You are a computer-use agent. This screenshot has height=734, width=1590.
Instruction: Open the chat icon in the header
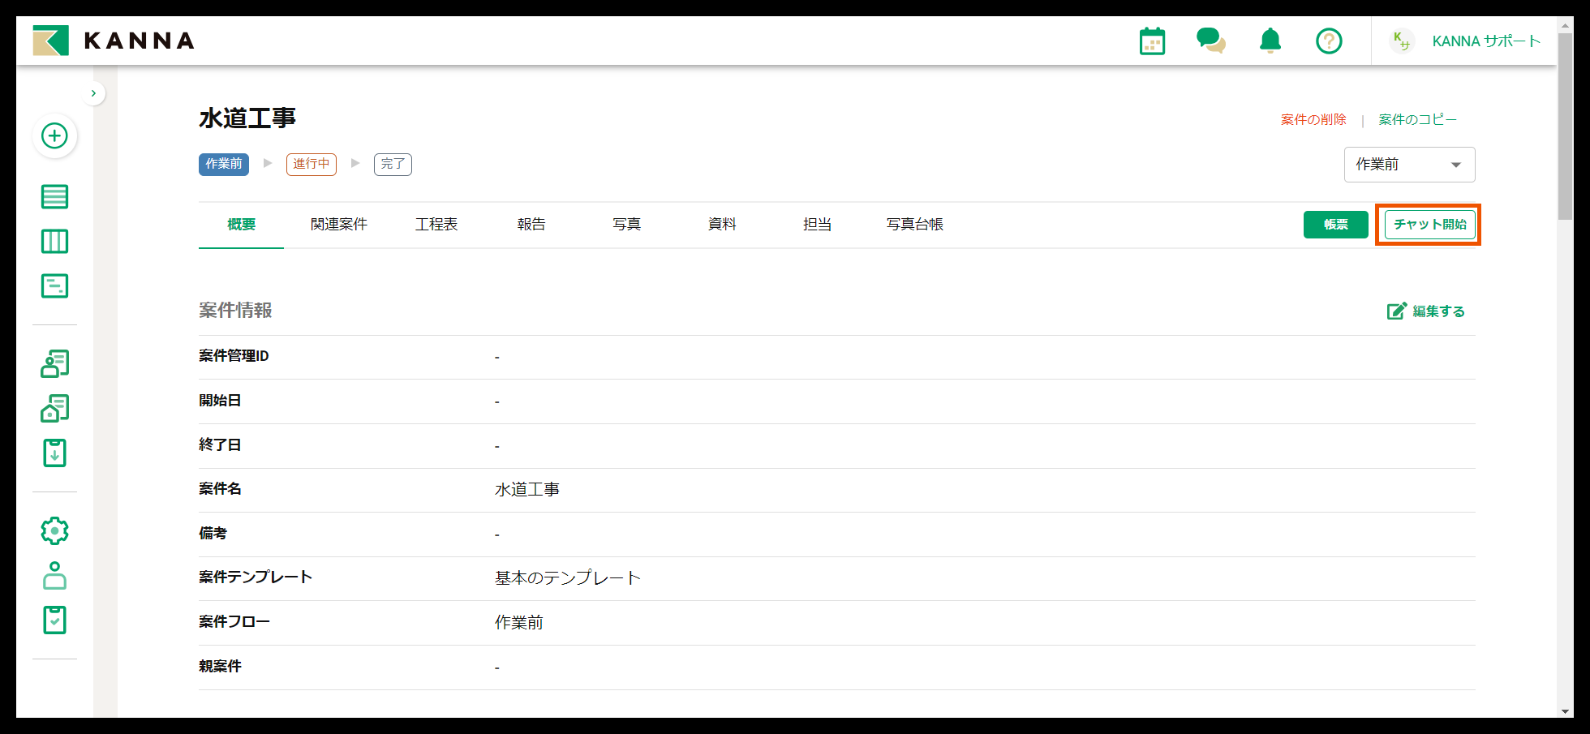click(1210, 41)
